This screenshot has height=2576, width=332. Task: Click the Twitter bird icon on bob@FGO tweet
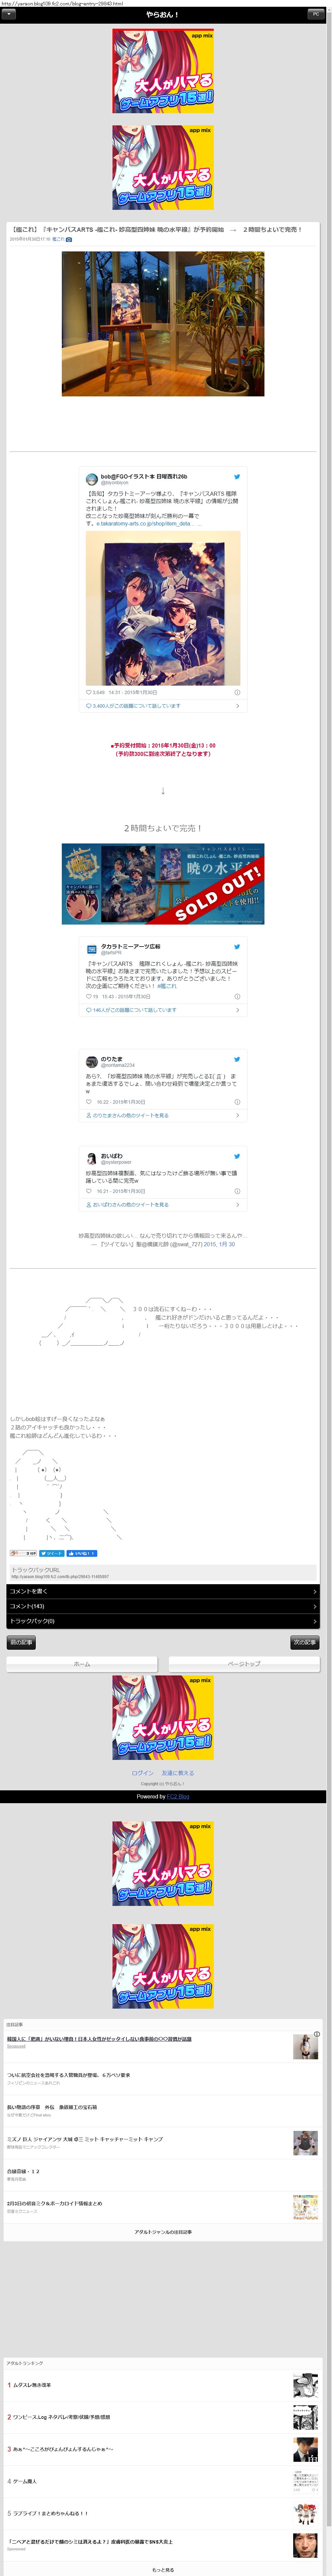(237, 477)
